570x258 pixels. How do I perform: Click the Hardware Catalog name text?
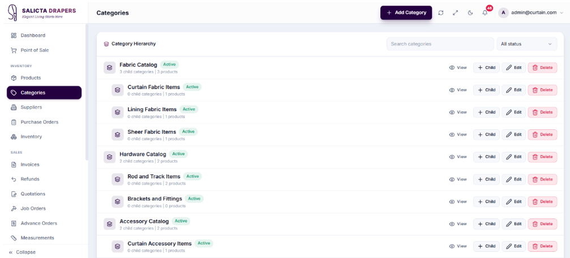(x=143, y=154)
